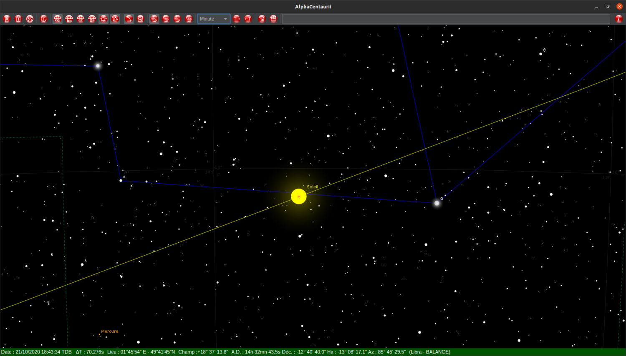The width and height of the screenshot is (626, 356).
Task: Switch to ecliptic coordinate display
Action: [x=177, y=18]
